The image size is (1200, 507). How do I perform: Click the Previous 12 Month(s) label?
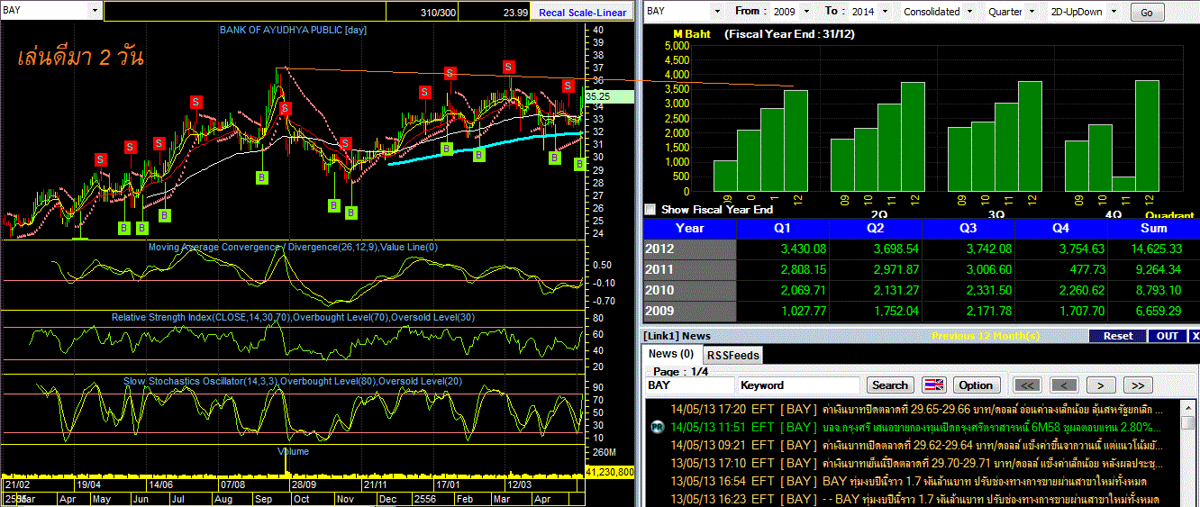[985, 336]
